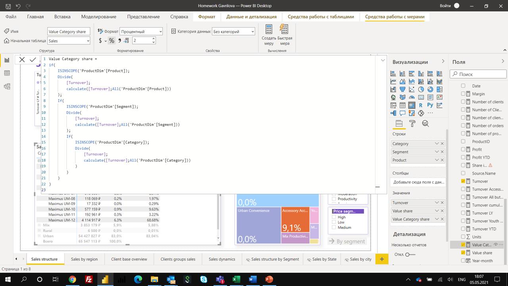Screen dimensions: 508x286
Task: Open the Data category dropdown
Action: pyautogui.click(x=233, y=31)
